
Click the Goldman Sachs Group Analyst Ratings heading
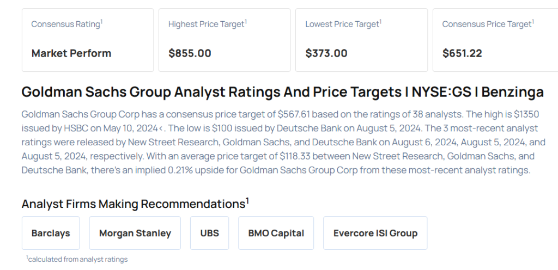[x=282, y=92]
